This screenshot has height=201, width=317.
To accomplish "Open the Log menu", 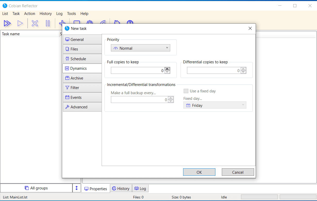I will click(x=59, y=14).
